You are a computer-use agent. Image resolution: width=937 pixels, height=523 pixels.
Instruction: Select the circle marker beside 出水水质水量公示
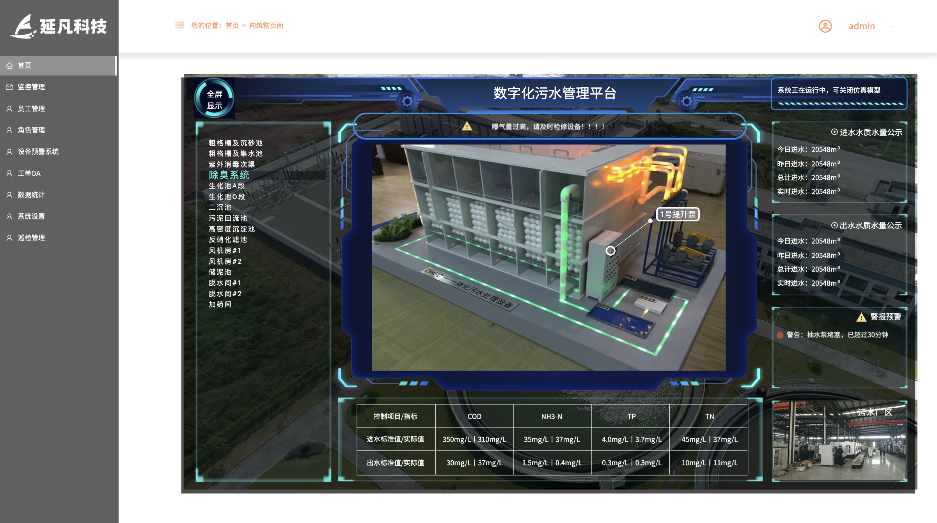834,225
